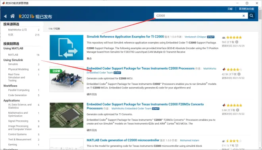The height and width of the screenshot is (150, 262).
Task: Open the Contribute menu in top bar
Action: point(230,9)
